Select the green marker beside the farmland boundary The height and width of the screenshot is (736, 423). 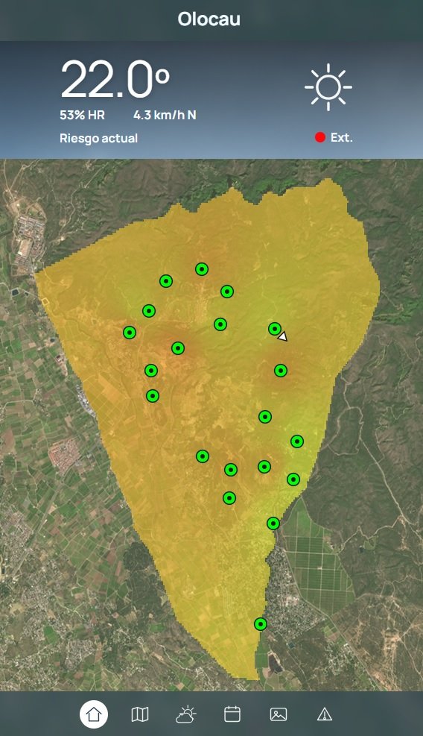[273, 523]
